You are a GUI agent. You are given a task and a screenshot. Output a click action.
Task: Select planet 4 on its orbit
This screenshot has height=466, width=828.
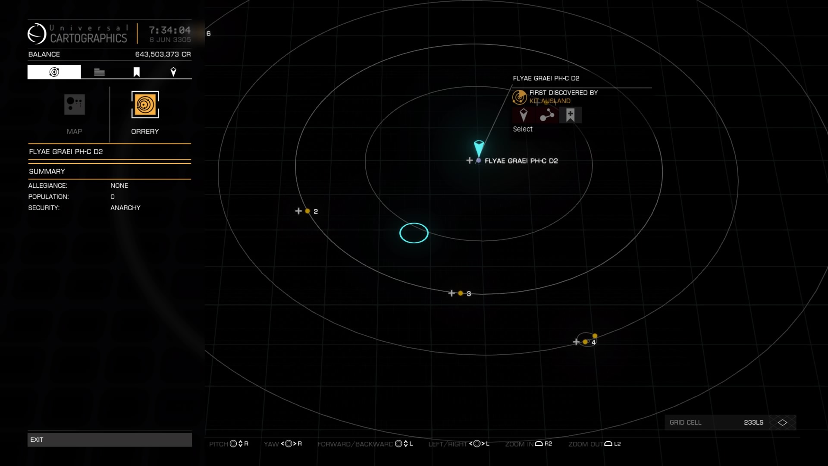tap(585, 342)
